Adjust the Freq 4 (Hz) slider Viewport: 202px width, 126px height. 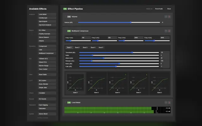click(x=157, y=41)
